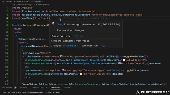The image size is (170, 95).
Task: Click line number 22 in the gutter
Action: pyautogui.click(x=6, y=81)
